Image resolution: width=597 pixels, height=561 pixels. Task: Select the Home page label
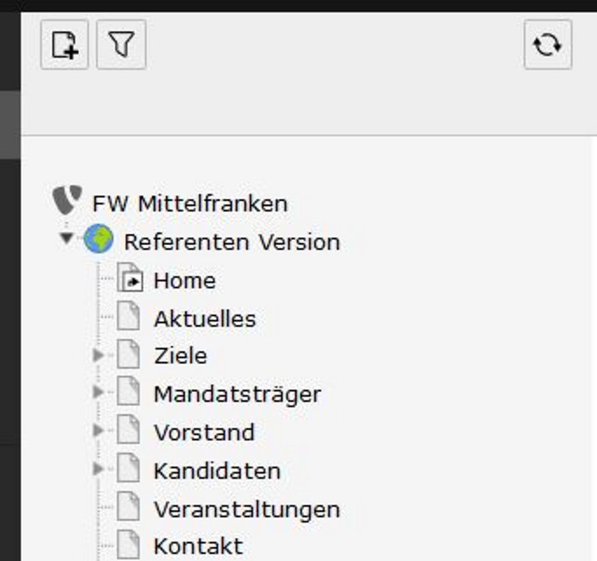[185, 281]
